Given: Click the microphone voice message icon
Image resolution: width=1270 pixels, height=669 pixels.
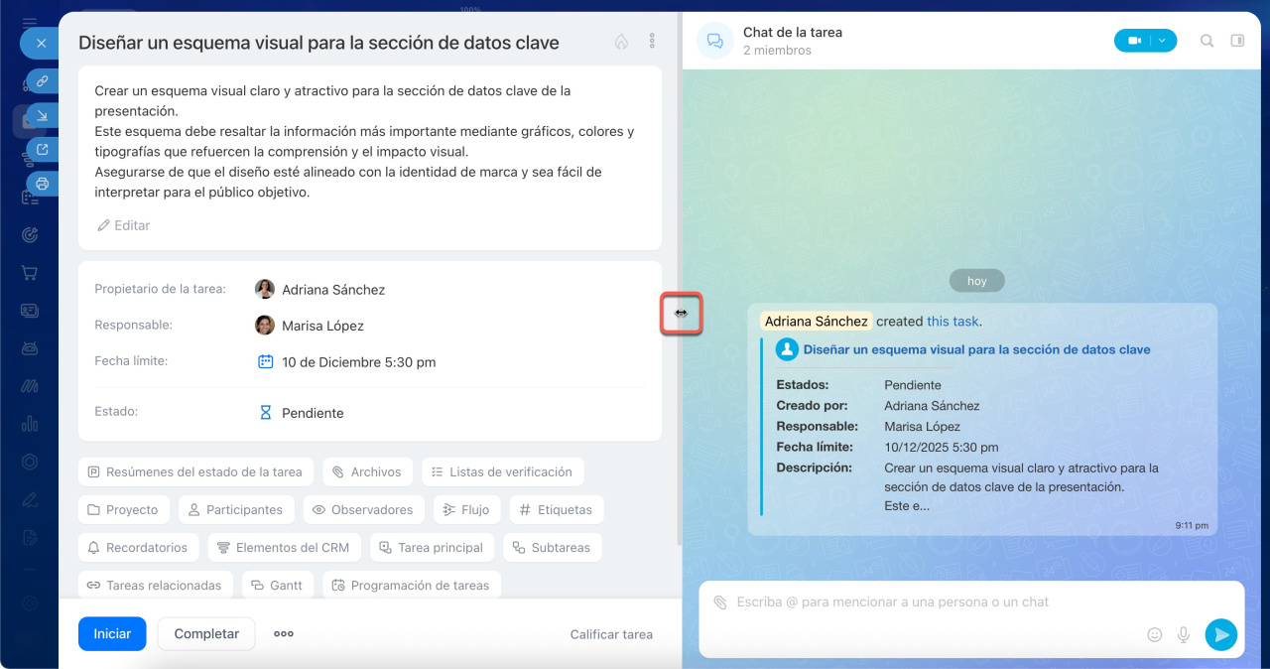Looking at the screenshot, I should (1183, 634).
